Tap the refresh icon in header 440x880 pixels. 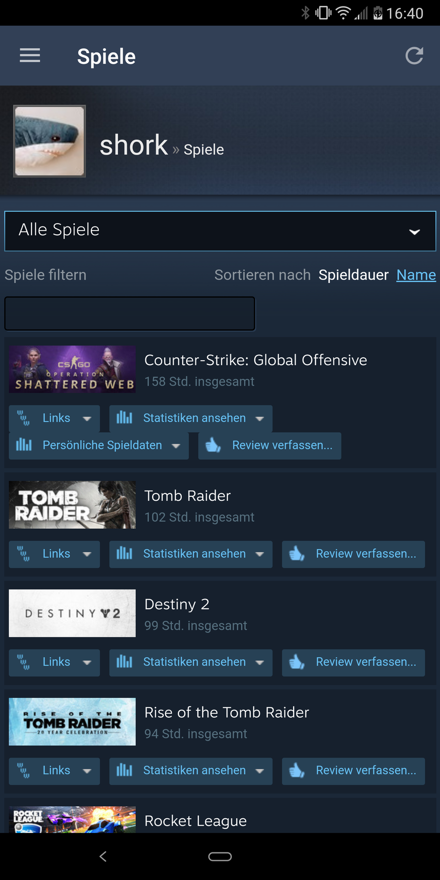click(414, 55)
